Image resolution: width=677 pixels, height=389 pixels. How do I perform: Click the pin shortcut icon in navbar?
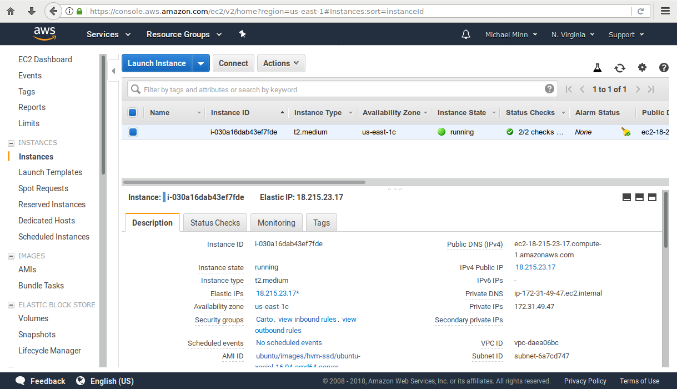coord(242,34)
